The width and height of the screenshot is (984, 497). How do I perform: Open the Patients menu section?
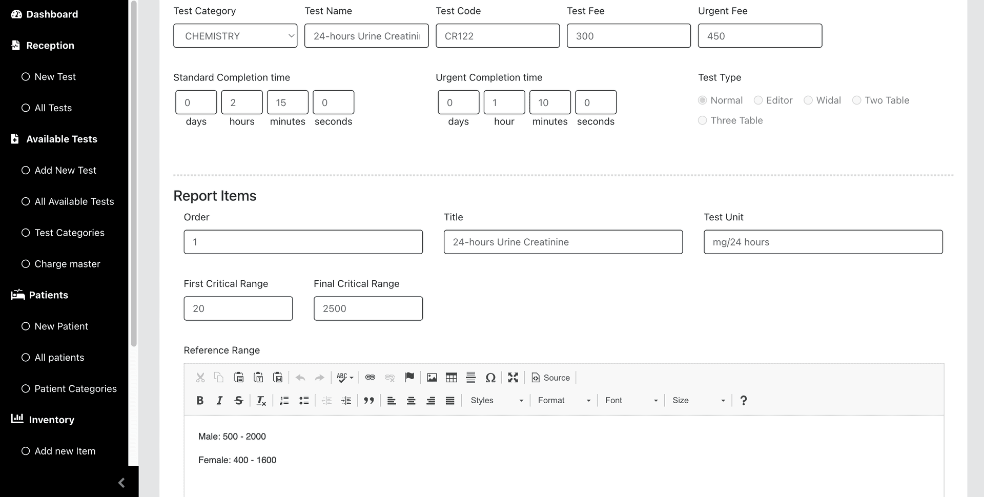(x=39, y=295)
